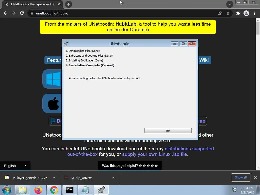Launch Firefox from the taskbar

point(38,190)
